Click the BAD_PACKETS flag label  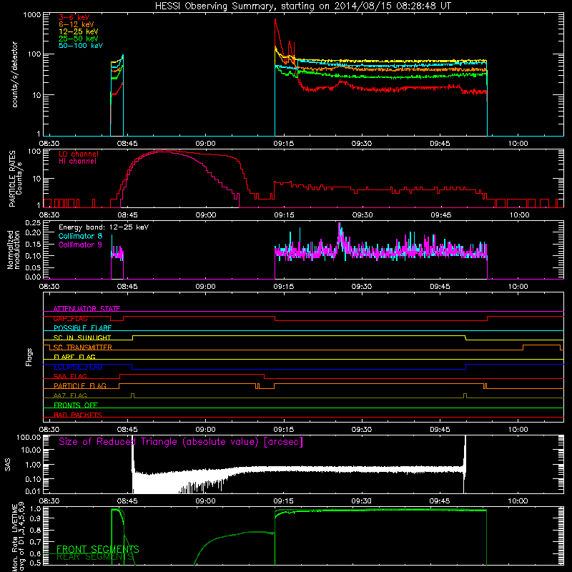point(78,415)
